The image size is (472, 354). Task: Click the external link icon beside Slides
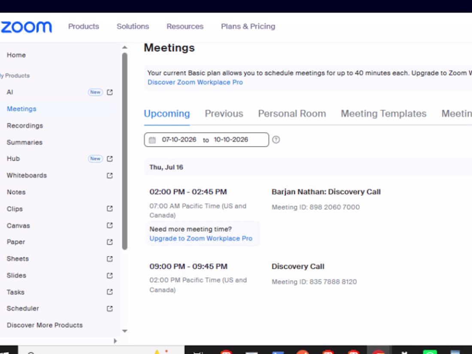coord(109,275)
